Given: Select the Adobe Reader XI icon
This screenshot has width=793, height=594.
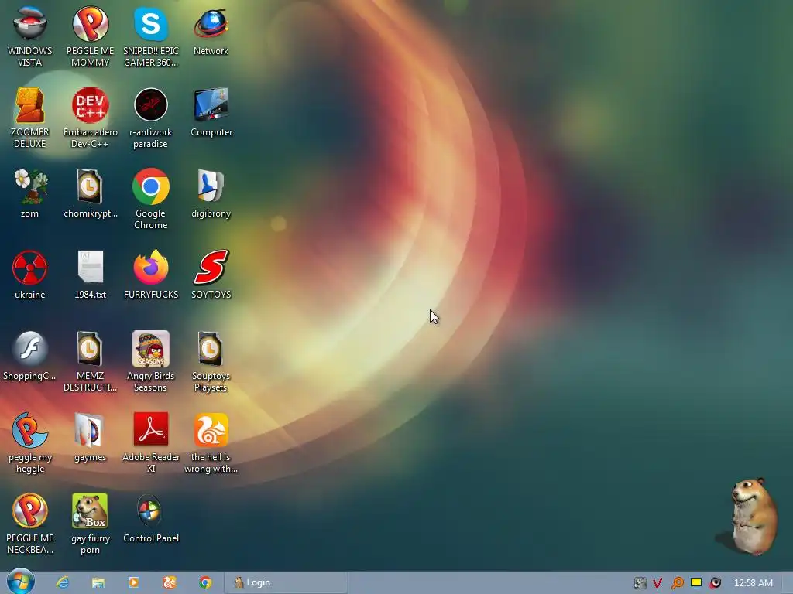Looking at the screenshot, I should tap(151, 443).
